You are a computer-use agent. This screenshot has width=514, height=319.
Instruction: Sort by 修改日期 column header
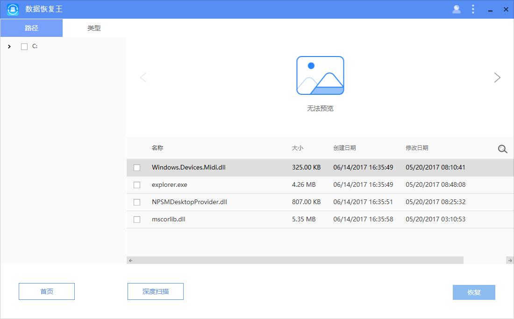pyautogui.click(x=417, y=148)
